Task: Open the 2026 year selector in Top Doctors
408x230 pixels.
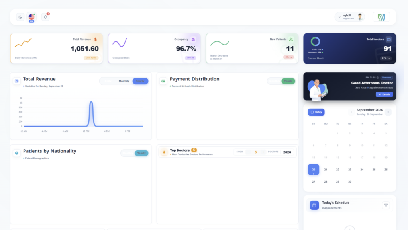Action: tap(287, 152)
